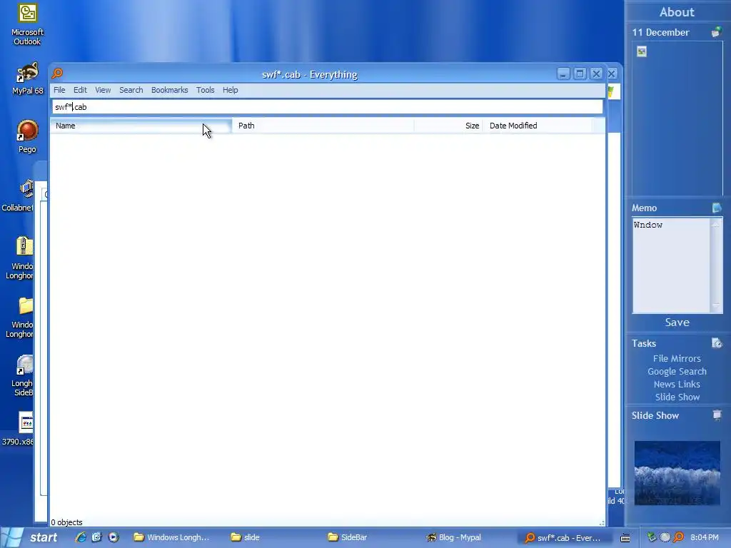This screenshot has height=548, width=731.
Task: Click the Memo vertical scrollbar
Action: [x=715, y=265]
